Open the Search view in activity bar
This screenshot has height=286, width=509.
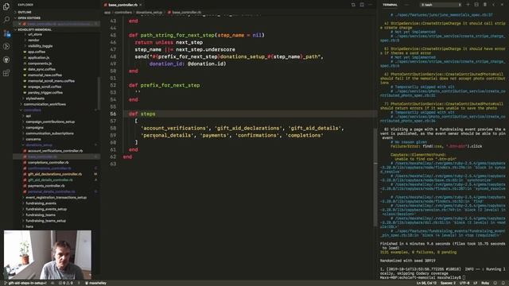pos(6,20)
